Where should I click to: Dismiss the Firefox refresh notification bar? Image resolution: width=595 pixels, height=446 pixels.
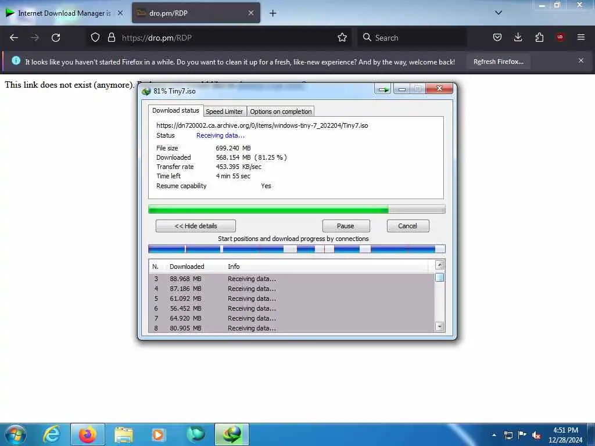[x=581, y=60]
